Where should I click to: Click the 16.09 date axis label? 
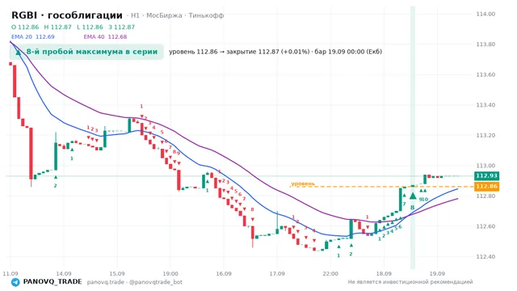pos(224,273)
